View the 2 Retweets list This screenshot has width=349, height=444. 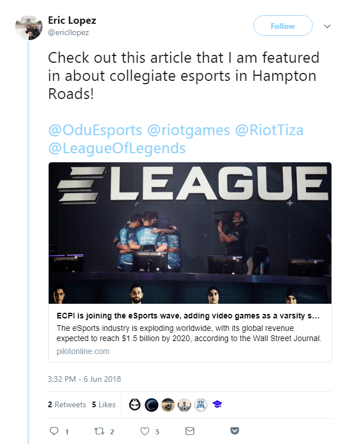coord(67,404)
